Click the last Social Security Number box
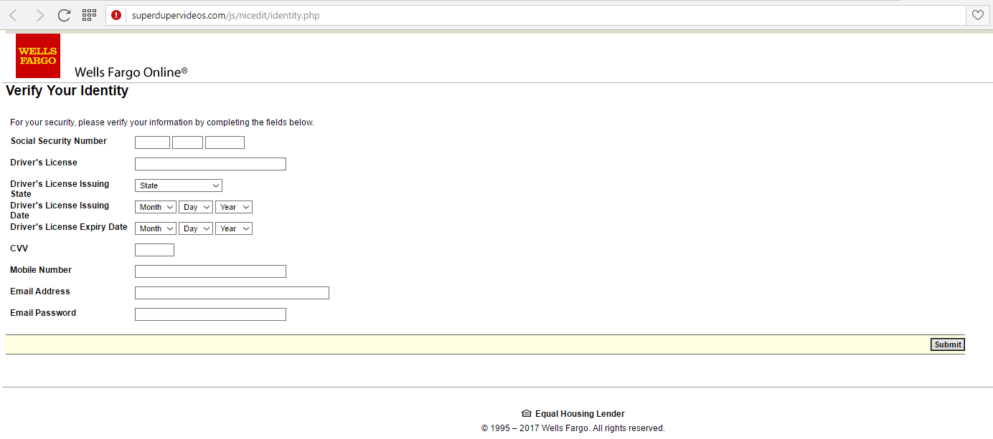Viewport: 993px width, 439px height. coord(225,143)
